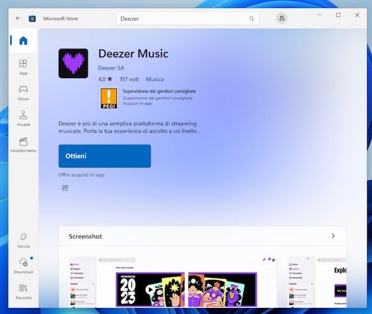Open the 317 voti ratings link

point(129,79)
